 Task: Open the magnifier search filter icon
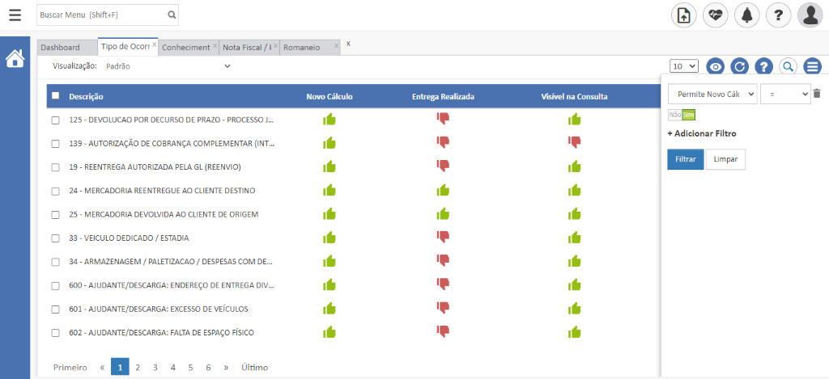(x=788, y=66)
